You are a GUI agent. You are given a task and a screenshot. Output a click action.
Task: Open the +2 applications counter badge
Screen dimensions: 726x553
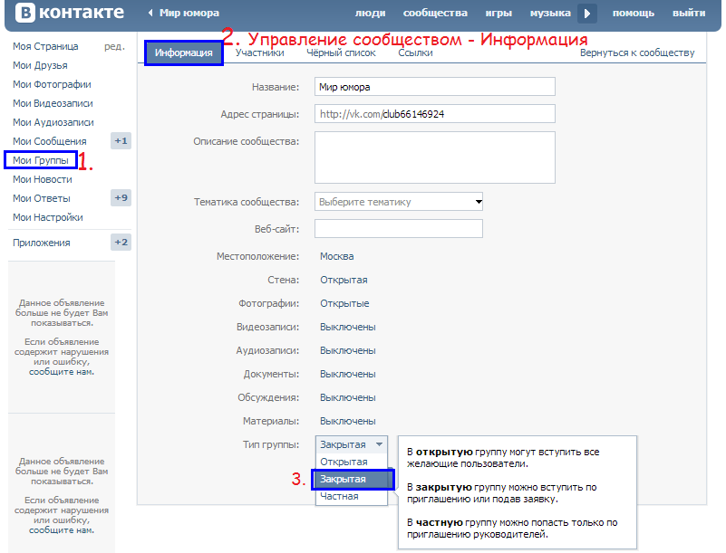(121, 243)
